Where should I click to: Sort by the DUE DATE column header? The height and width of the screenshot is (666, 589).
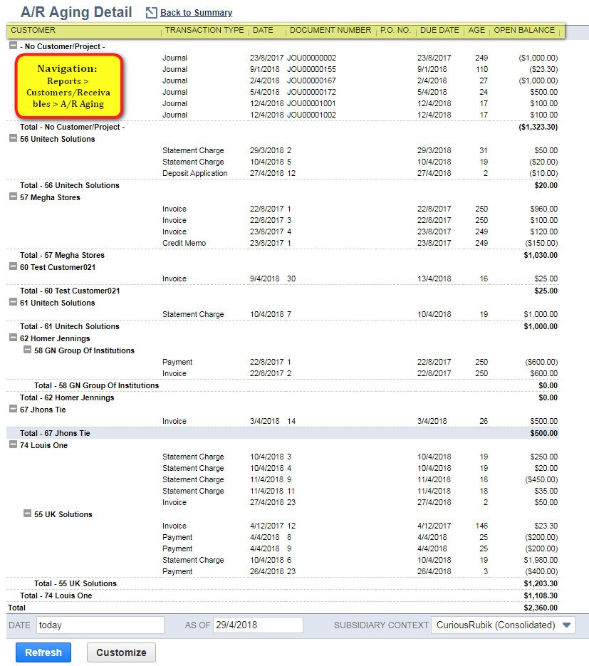[439, 30]
